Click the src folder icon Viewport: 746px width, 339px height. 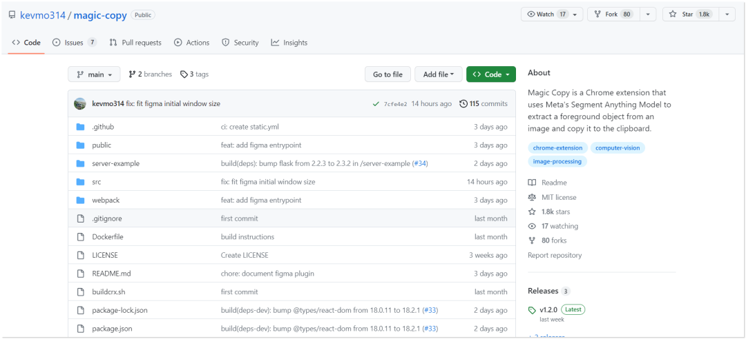[80, 182]
